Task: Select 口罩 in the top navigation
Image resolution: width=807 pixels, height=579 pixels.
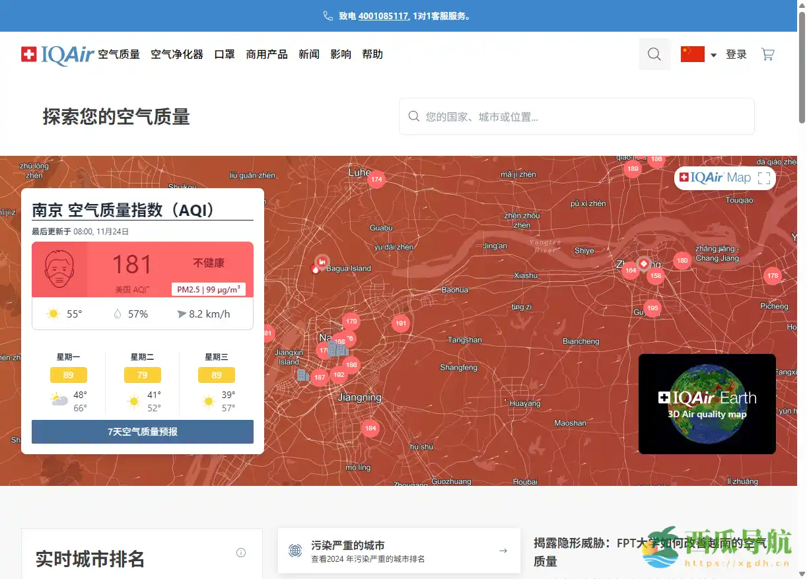Action: coord(224,54)
